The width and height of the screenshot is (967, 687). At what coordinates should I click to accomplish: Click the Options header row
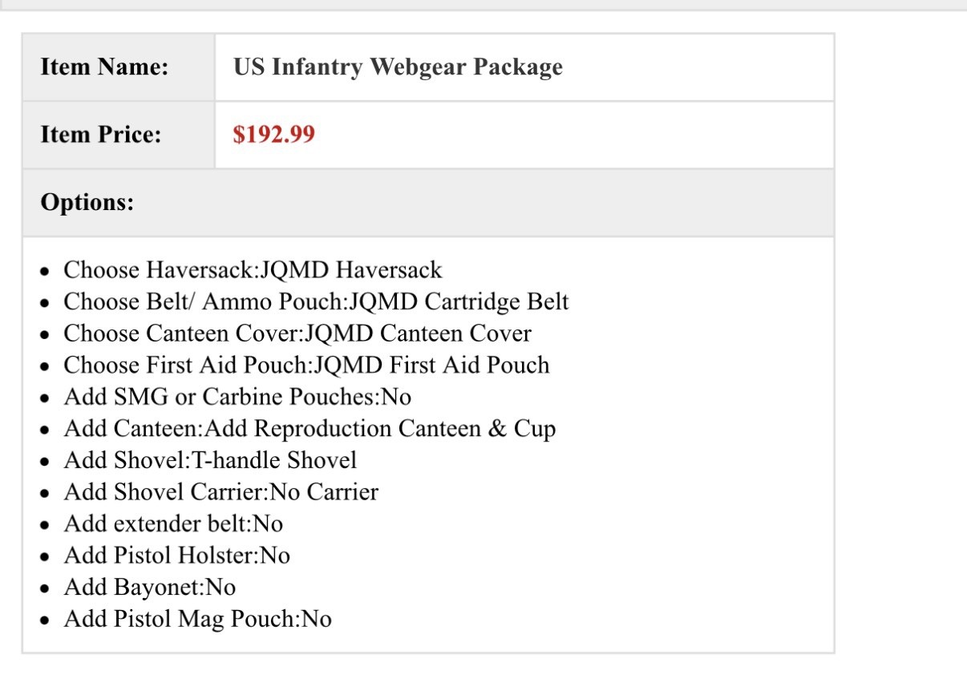tap(427, 202)
